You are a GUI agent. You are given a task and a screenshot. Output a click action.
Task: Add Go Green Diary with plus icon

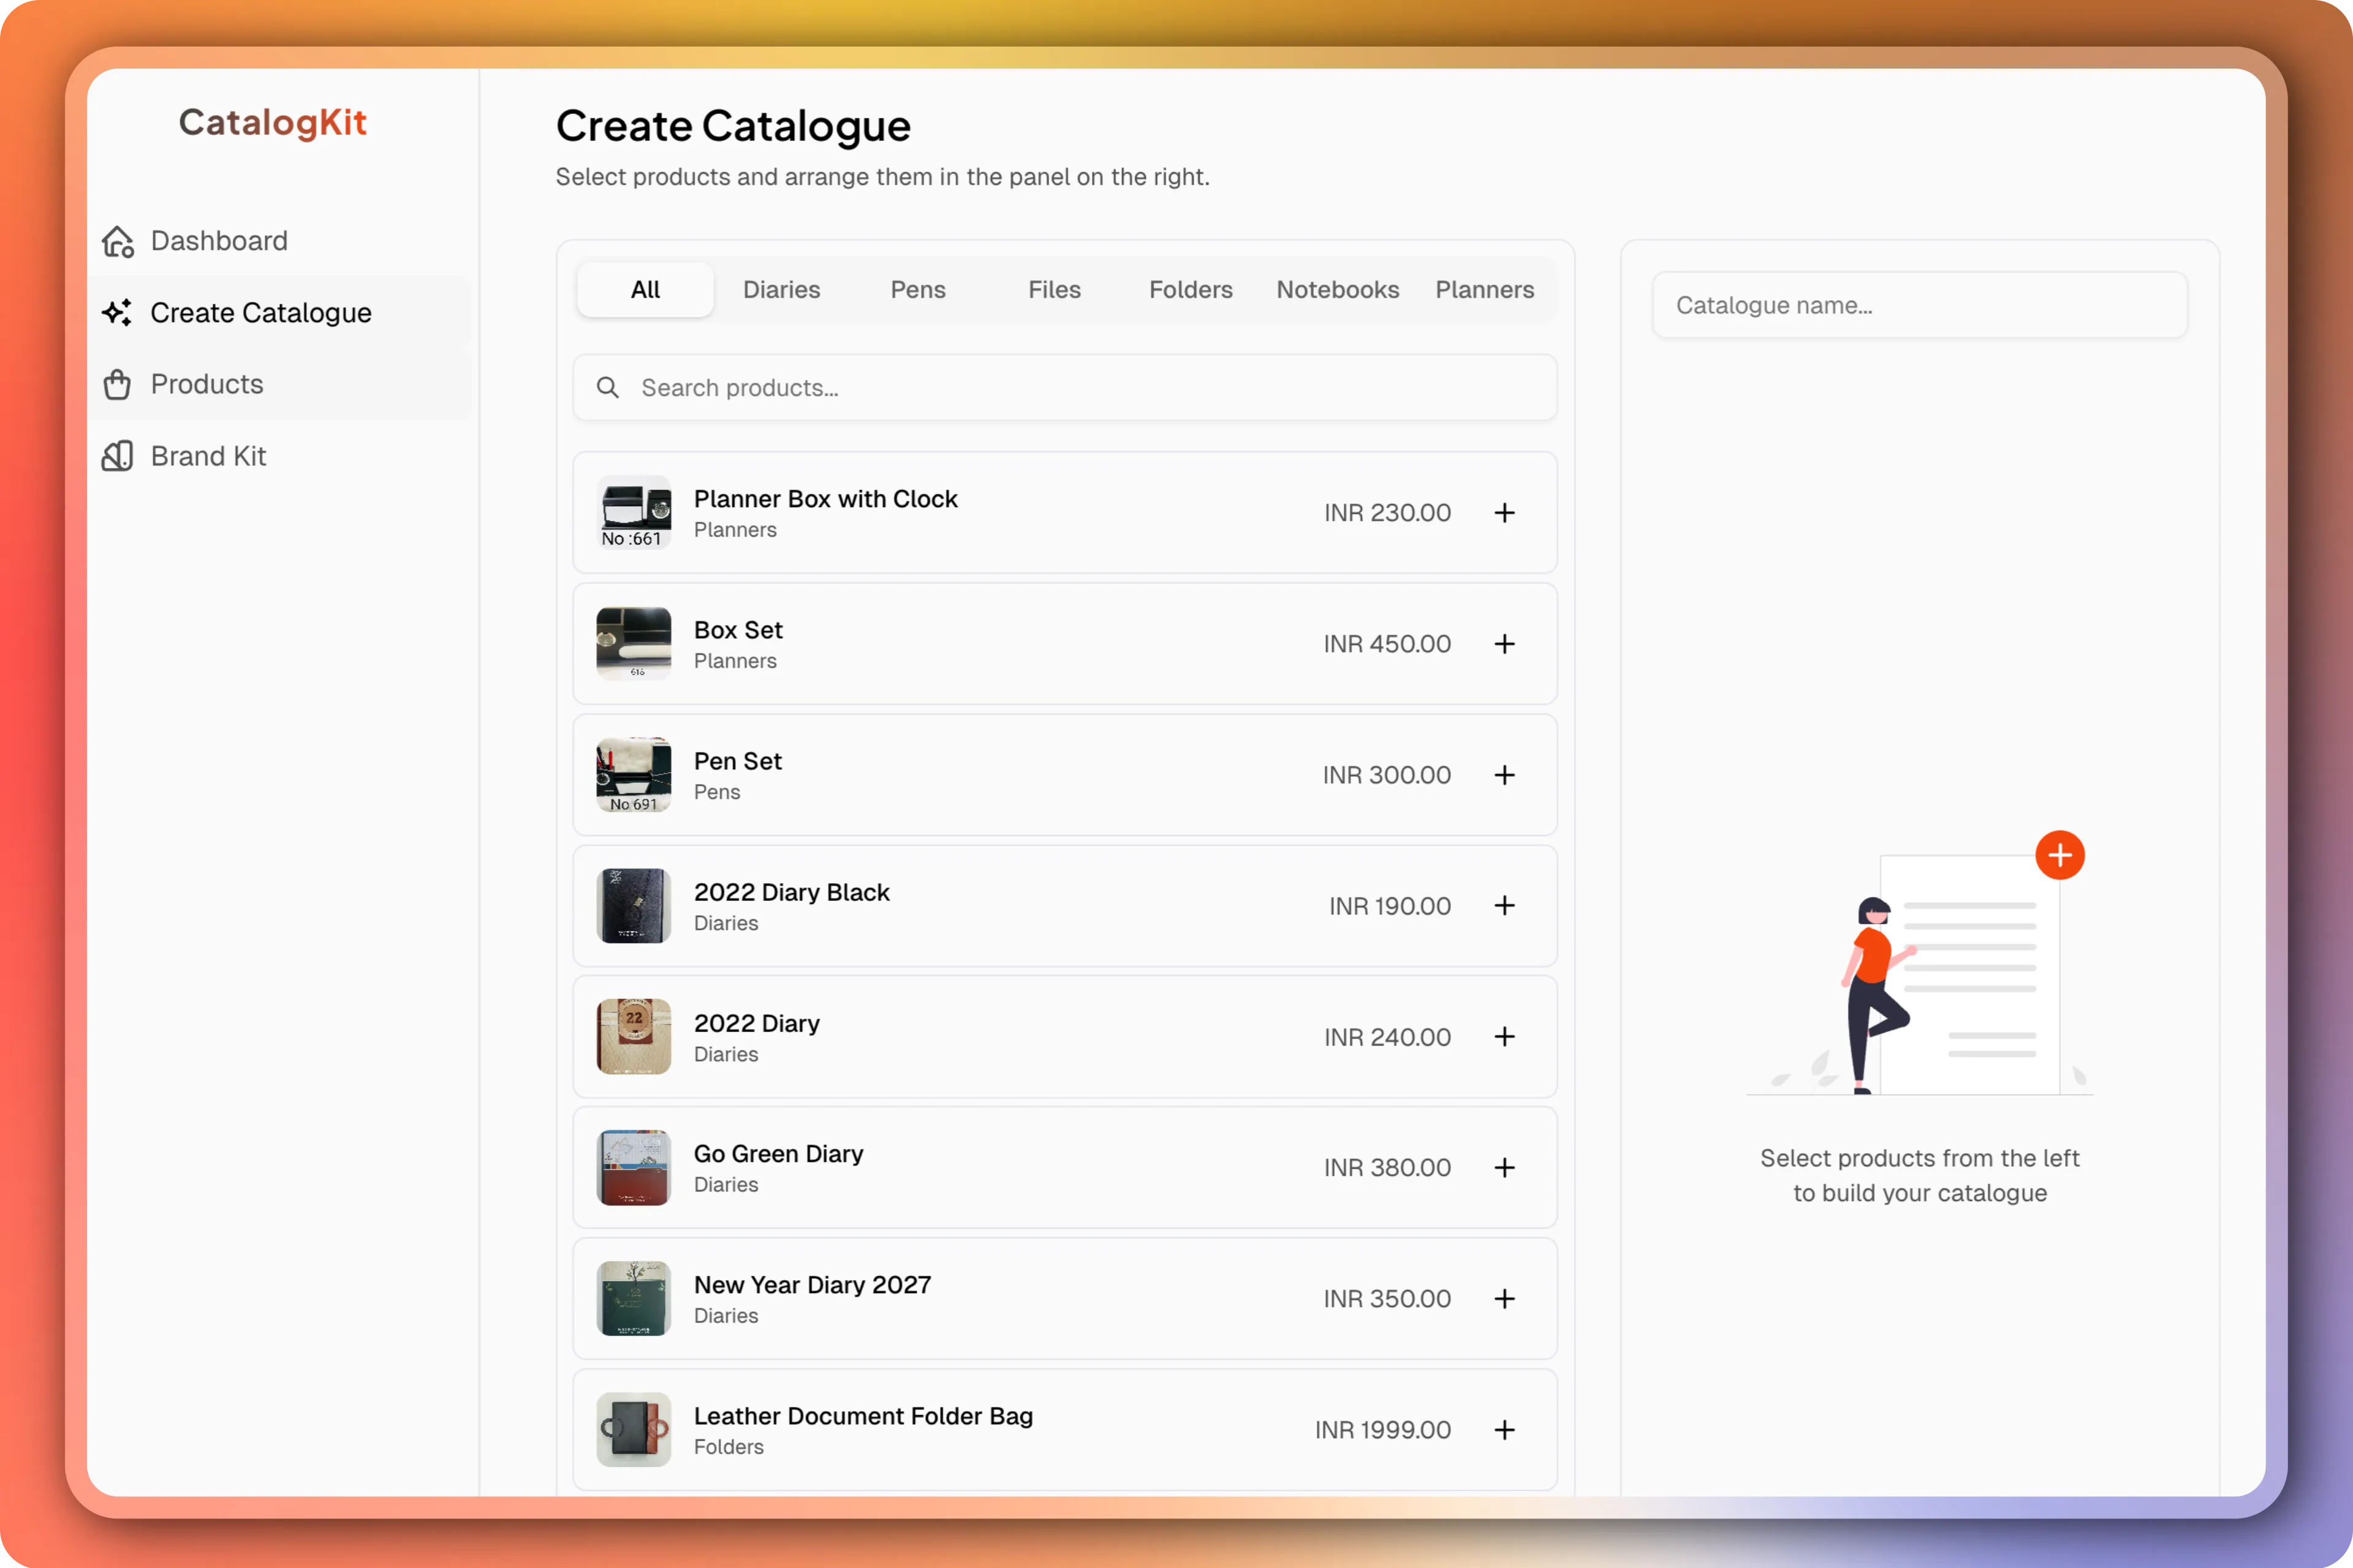pos(1505,1168)
